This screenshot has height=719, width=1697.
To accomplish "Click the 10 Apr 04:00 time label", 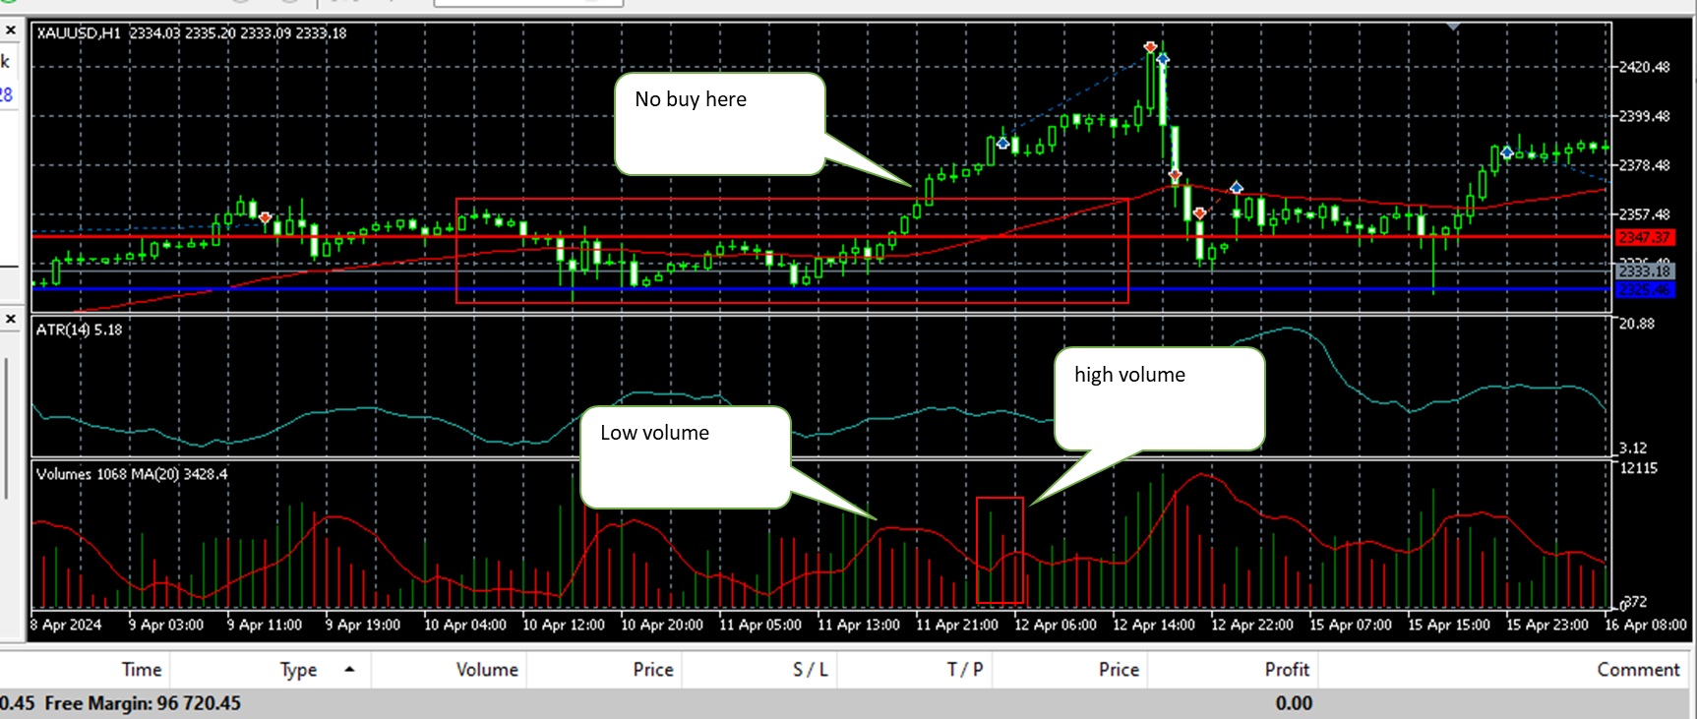I will coord(465,625).
